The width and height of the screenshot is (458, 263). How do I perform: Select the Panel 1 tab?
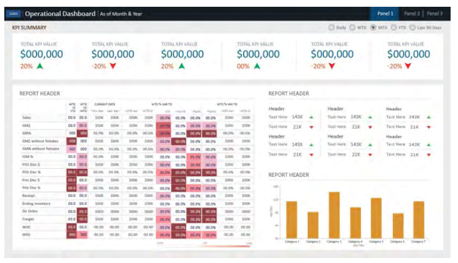tap(385, 13)
